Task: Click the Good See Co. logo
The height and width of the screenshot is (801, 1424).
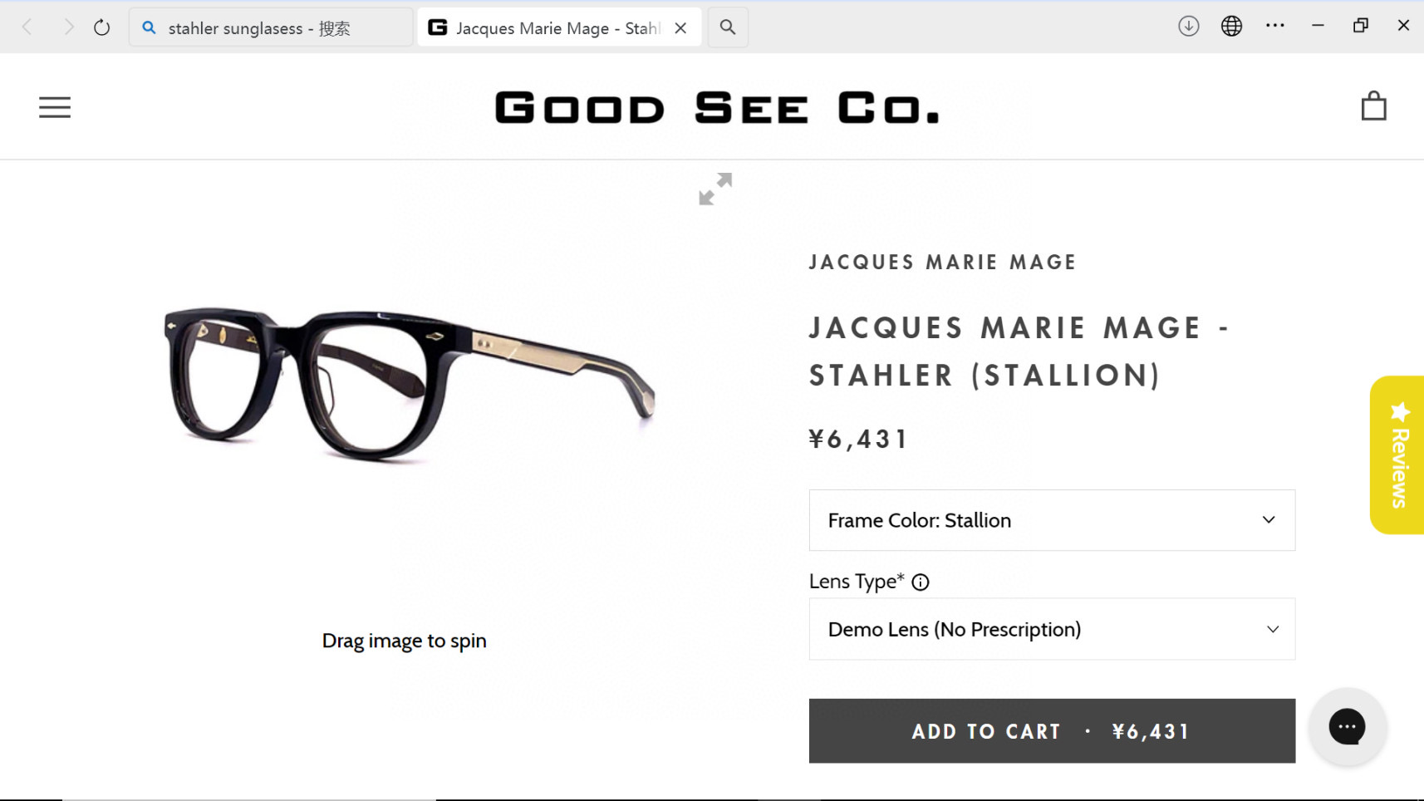Action: click(717, 108)
